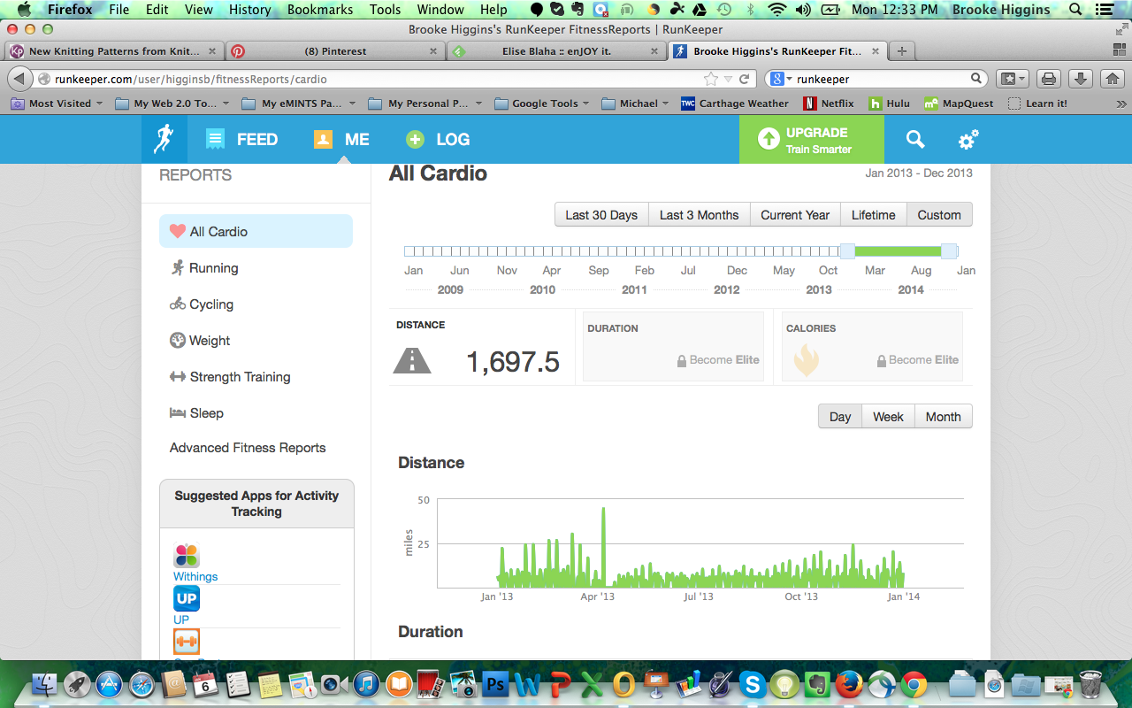Select the Day chart grouping
Image resolution: width=1132 pixels, height=708 pixels.
coord(840,417)
